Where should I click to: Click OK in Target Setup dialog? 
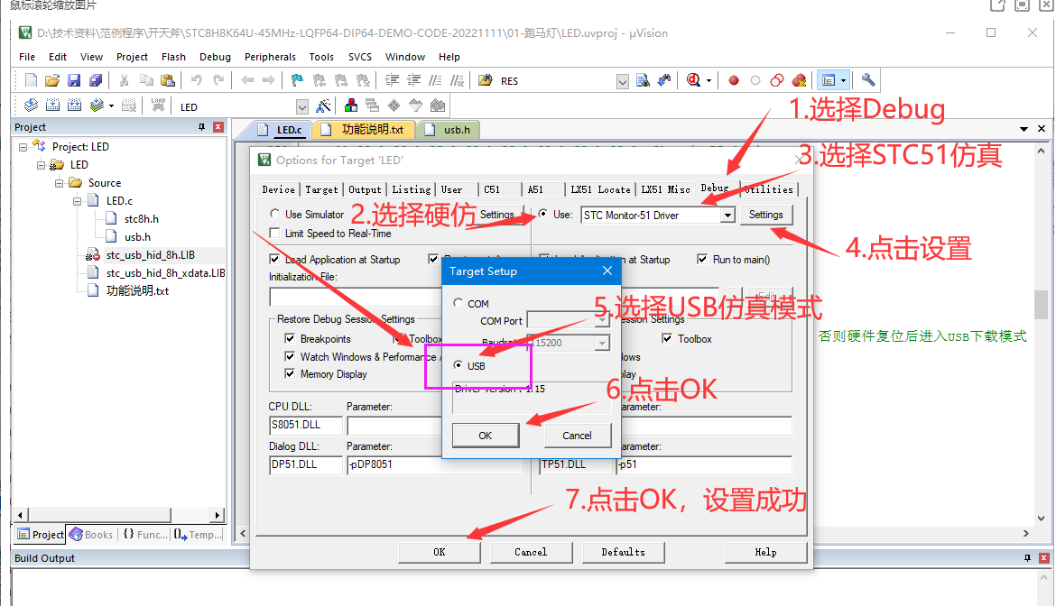[x=486, y=436]
